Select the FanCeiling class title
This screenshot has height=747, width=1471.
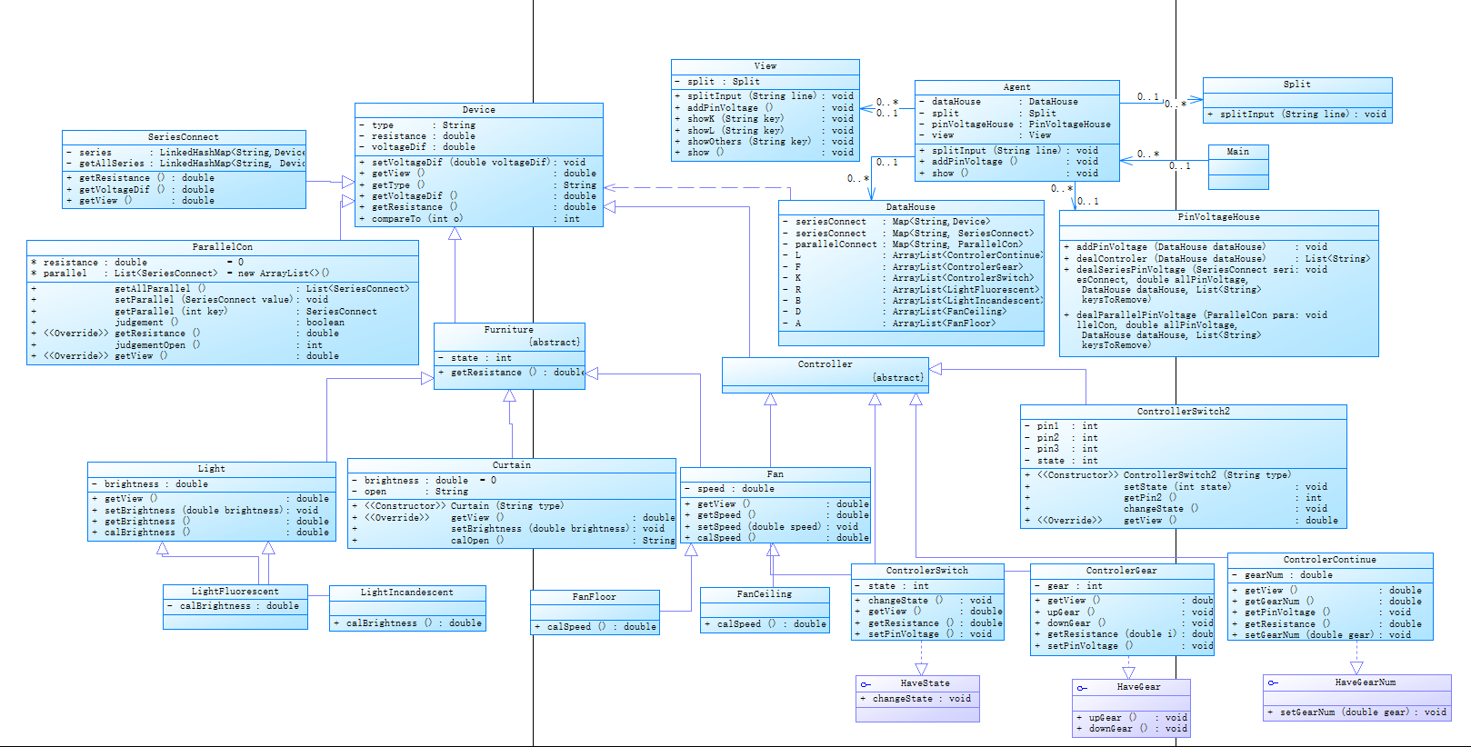point(765,594)
